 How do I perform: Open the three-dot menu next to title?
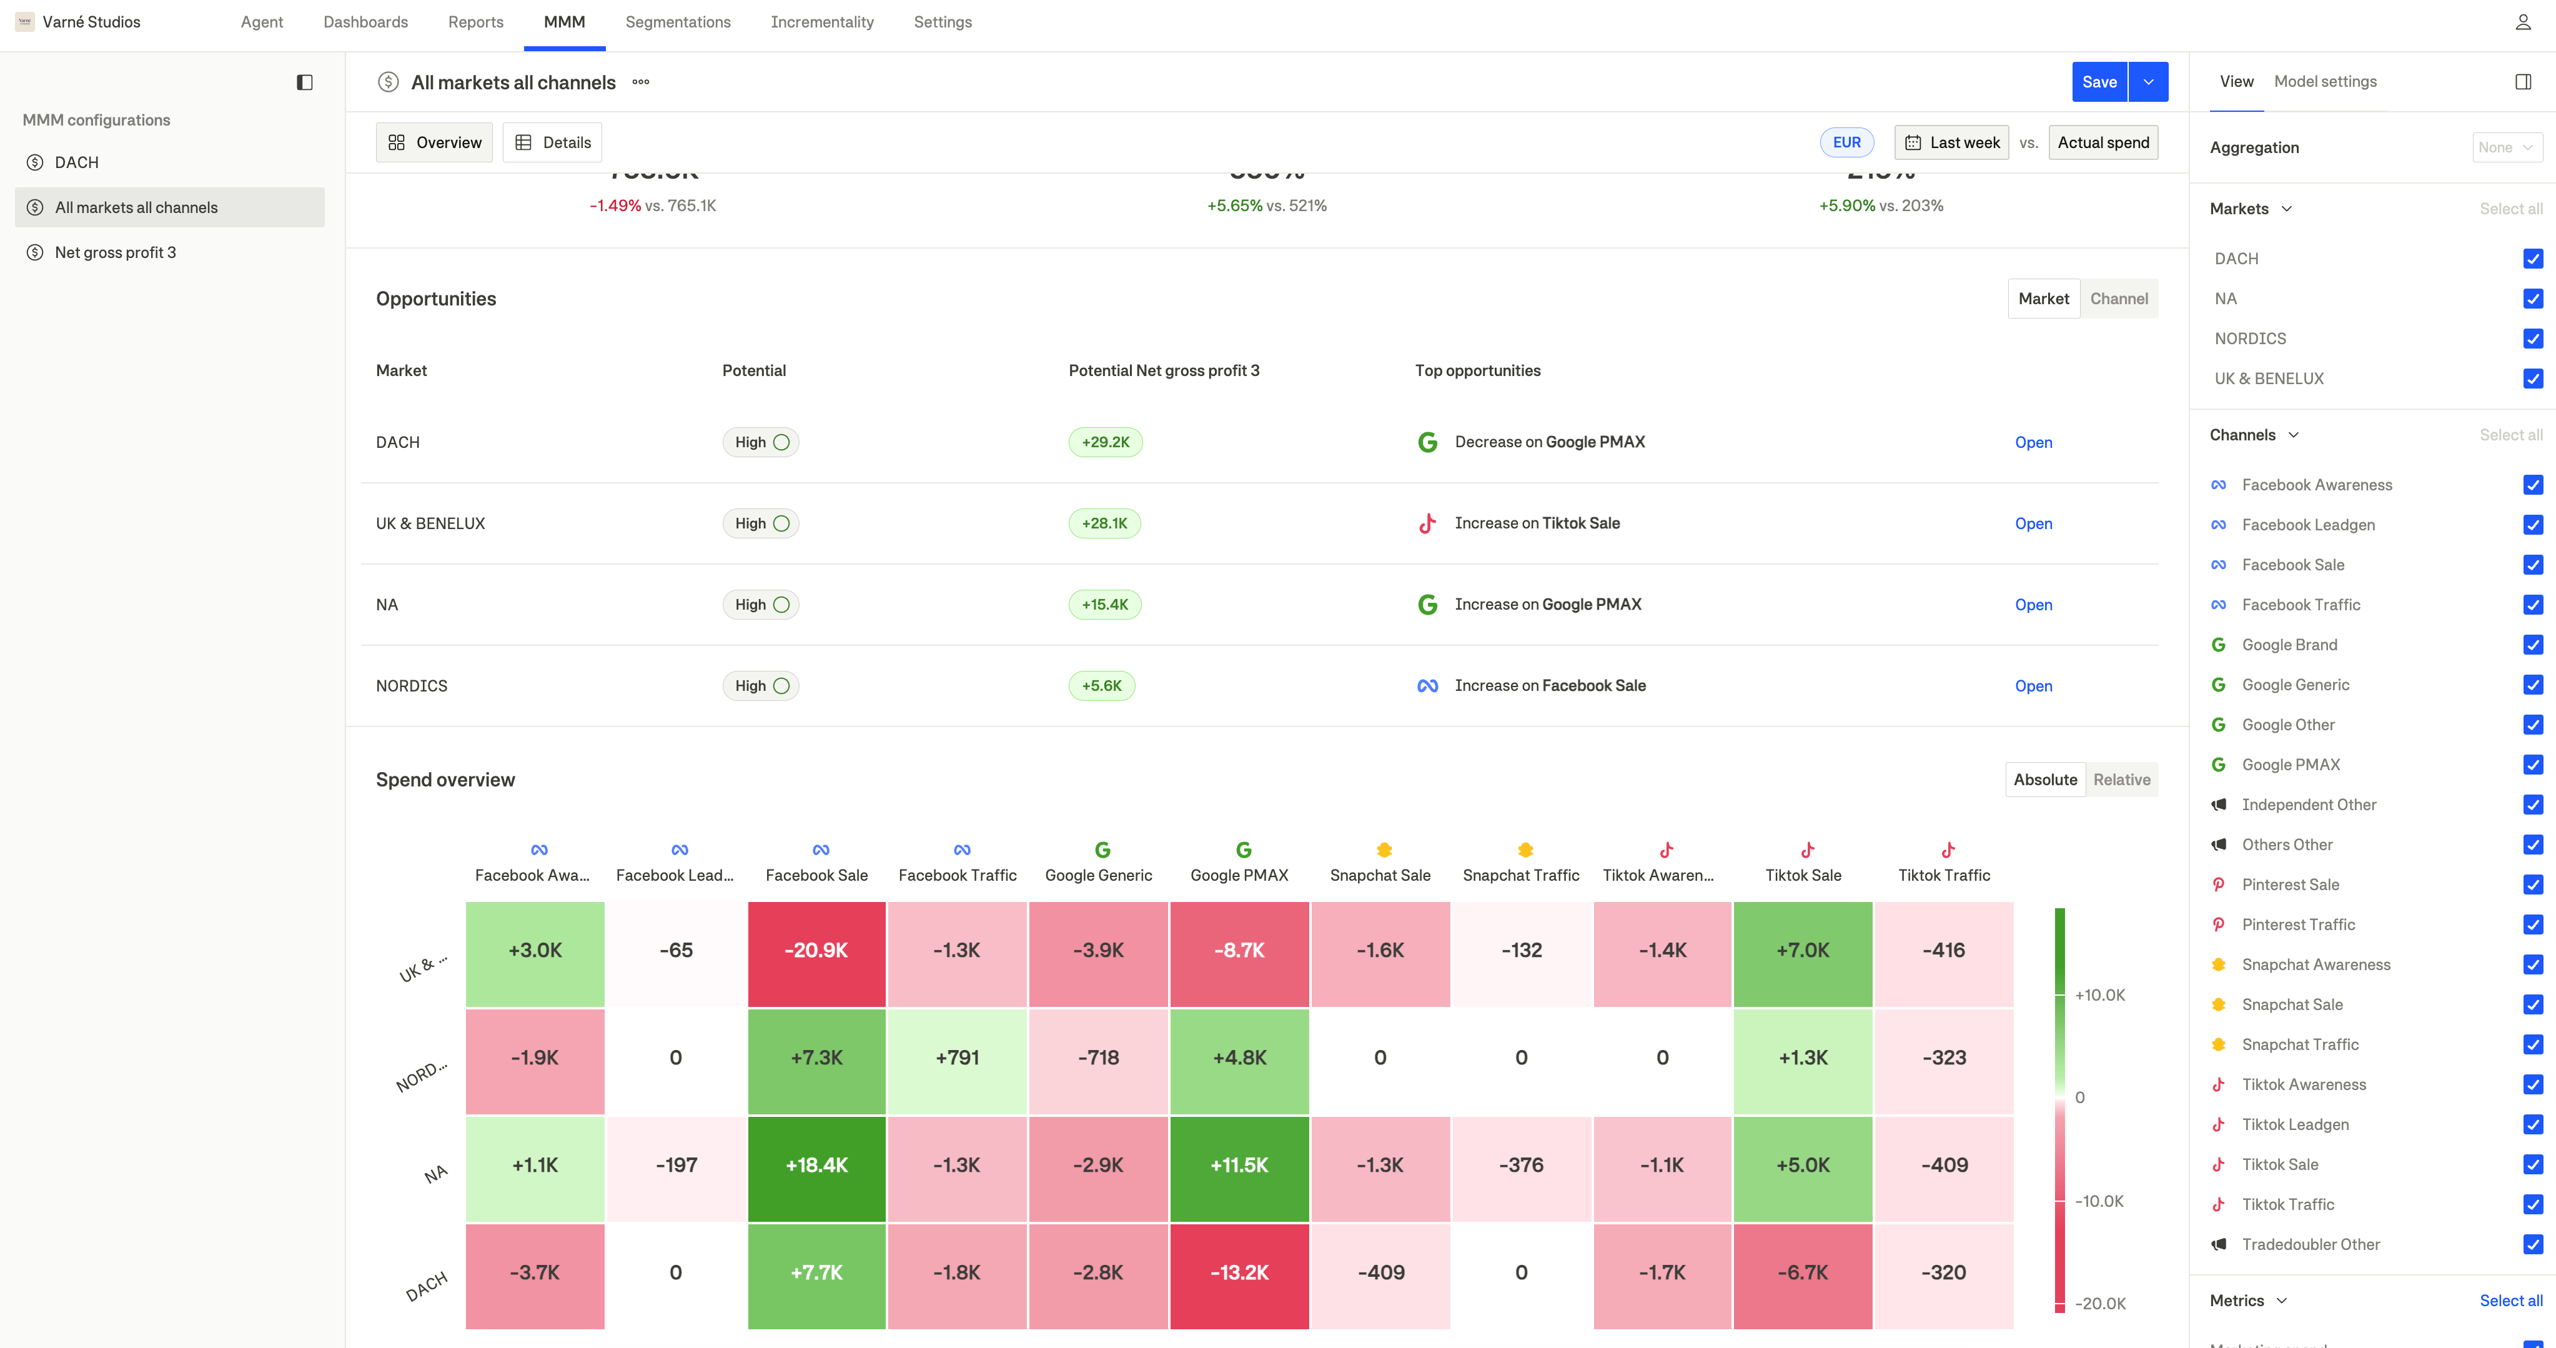[x=641, y=82]
